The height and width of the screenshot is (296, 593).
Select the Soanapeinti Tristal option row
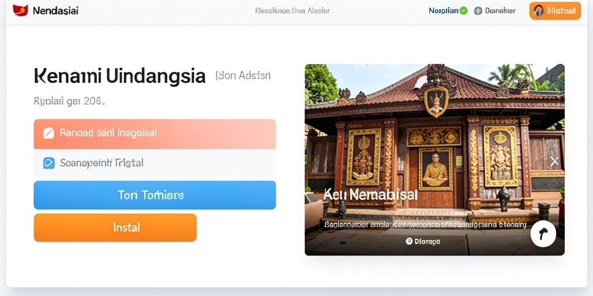(x=155, y=163)
